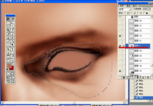The width and height of the screenshot is (153, 106).
Task: Show layer 图层 28 visibility box
Action: 120,21
